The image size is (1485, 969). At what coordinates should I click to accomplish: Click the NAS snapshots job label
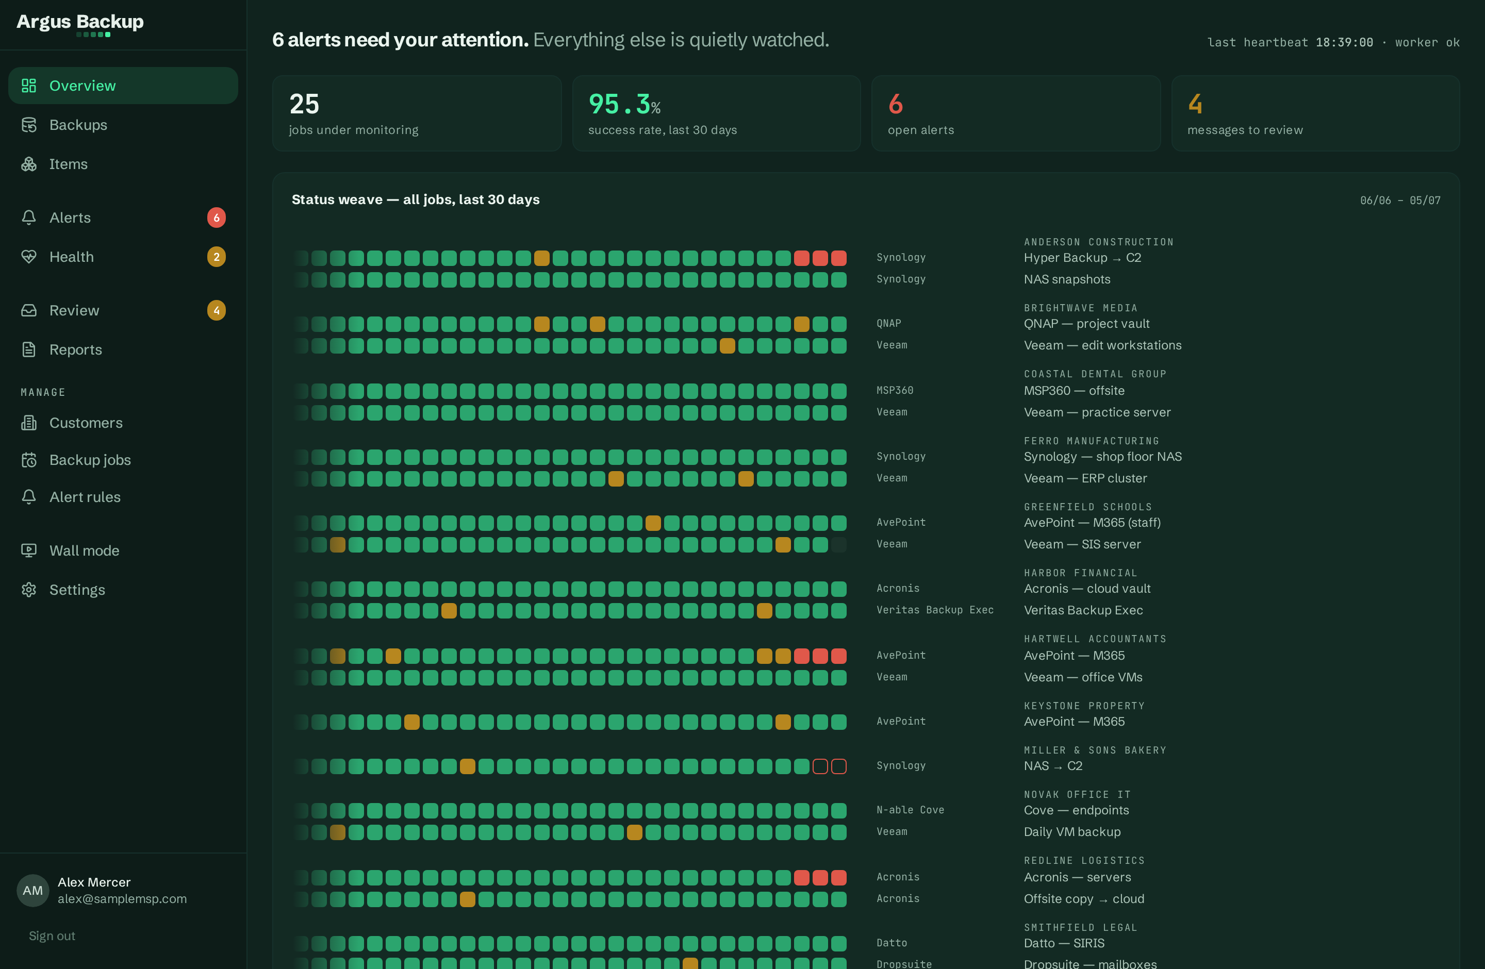coord(1067,279)
